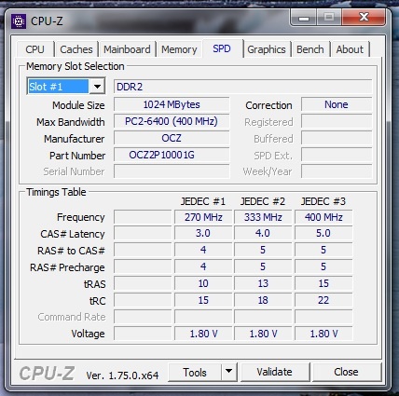The width and height of the screenshot is (399, 396).
Task: Open the Memory tab
Action: pos(179,49)
